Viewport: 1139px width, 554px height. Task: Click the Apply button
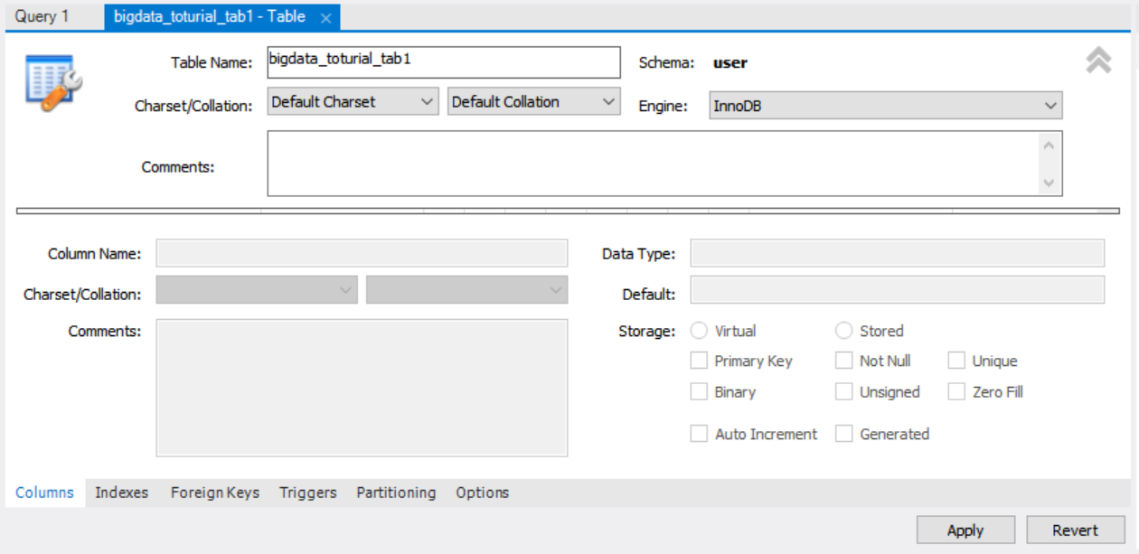965,530
